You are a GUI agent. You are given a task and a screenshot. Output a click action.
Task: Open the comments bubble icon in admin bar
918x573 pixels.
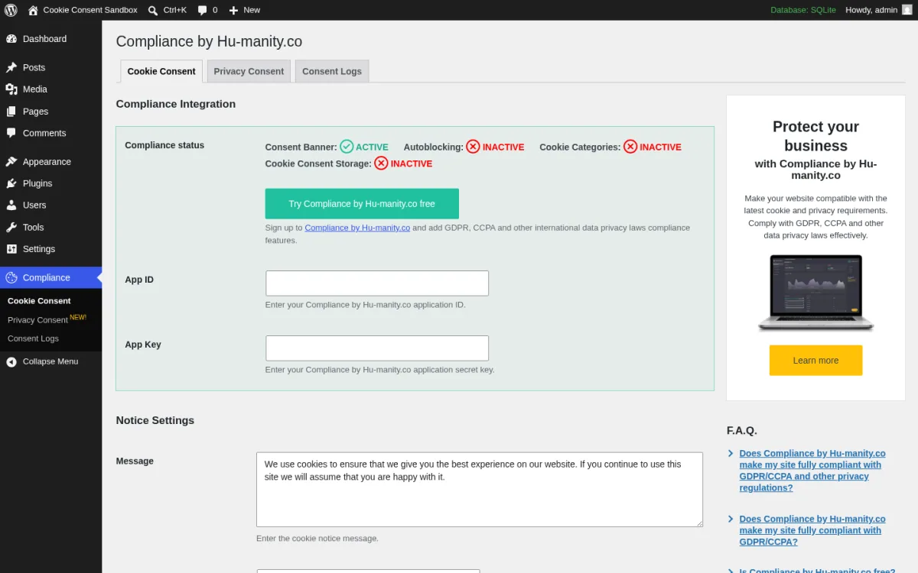[x=202, y=10]
